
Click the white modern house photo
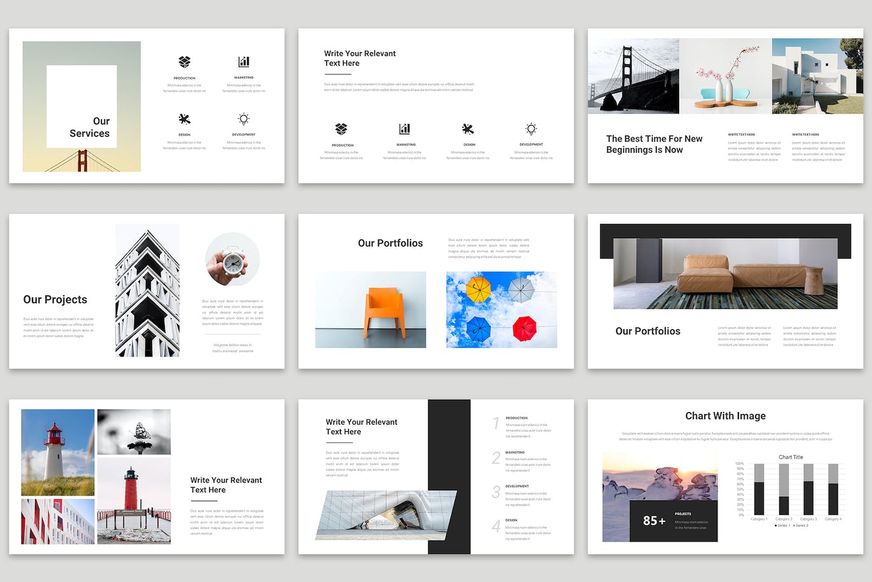click(818, 76)
